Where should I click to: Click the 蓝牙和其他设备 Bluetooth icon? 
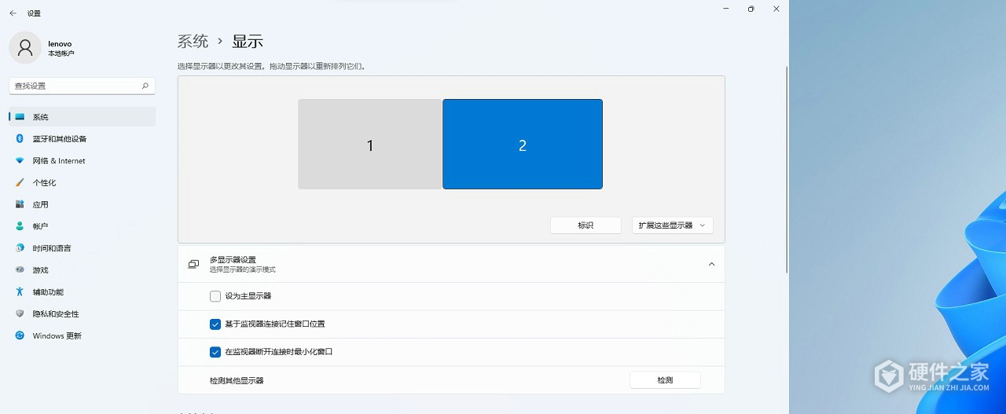coord(20,139)
